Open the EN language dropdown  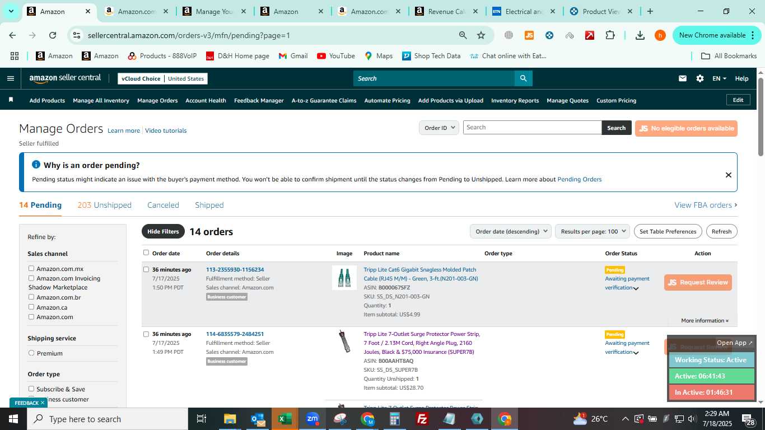click(x=719, y=78)
